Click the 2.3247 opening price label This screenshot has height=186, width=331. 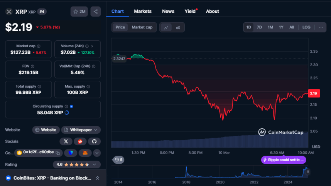click(x=119, y=59)
